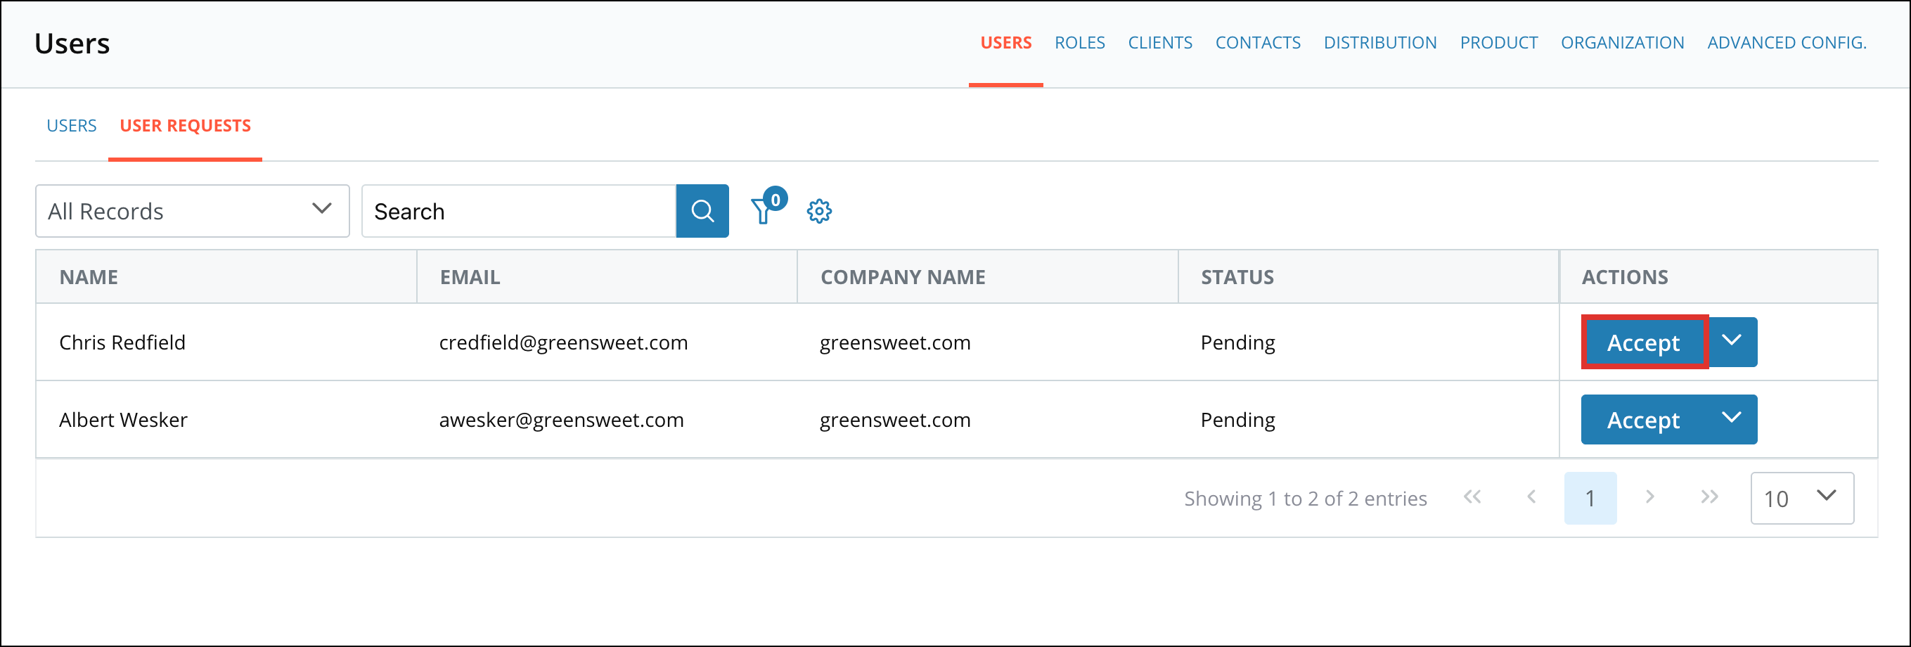Accept the request from Albert Wesker
The width and height of the screenshot is (1911, 647).
pos(1644,419)
